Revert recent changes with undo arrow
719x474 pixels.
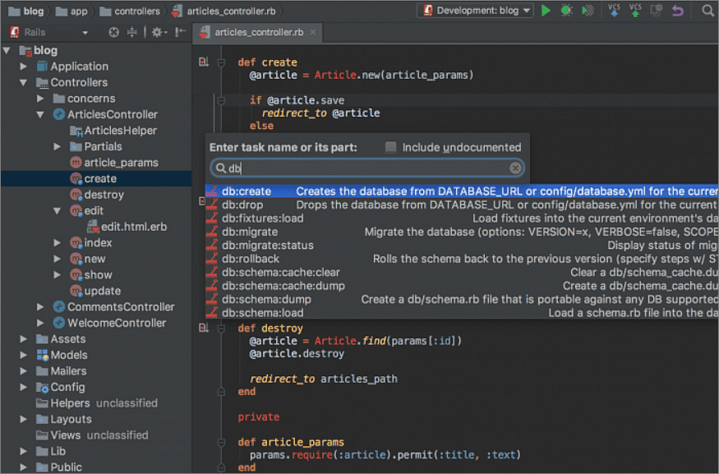click(675, 11)
